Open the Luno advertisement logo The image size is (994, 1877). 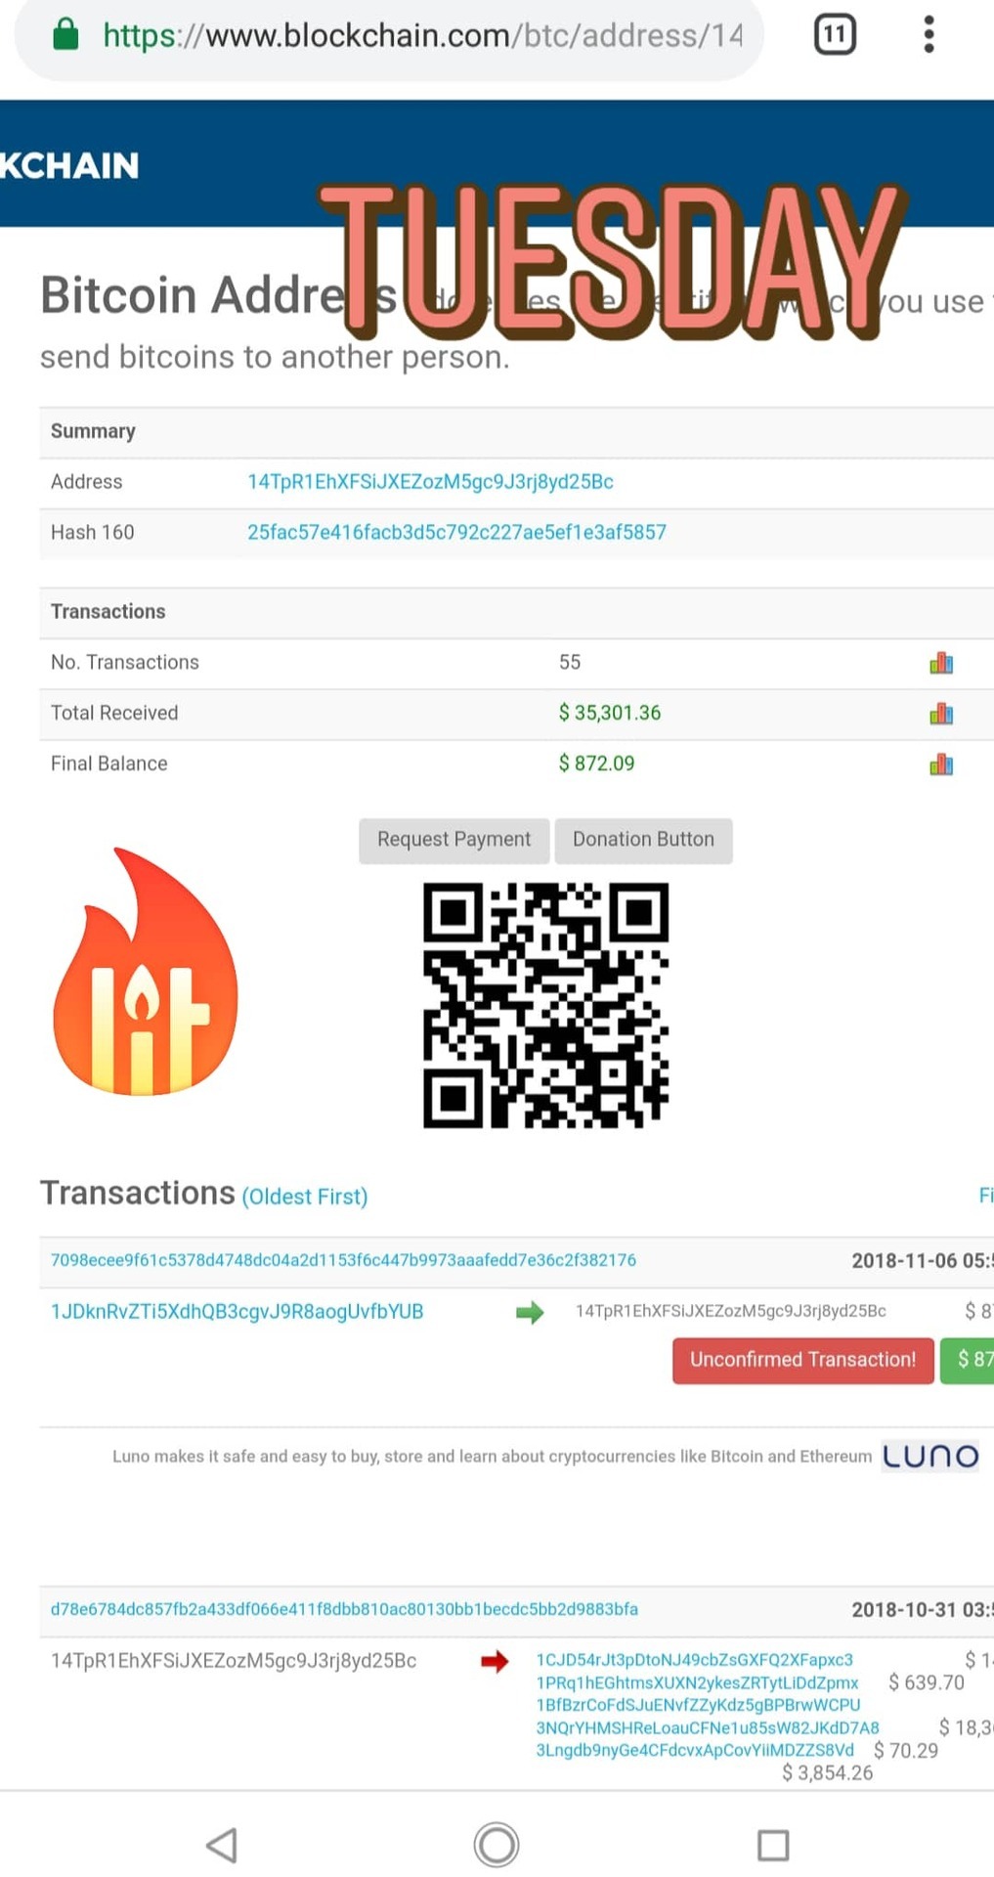click(x=930, y=1457)
